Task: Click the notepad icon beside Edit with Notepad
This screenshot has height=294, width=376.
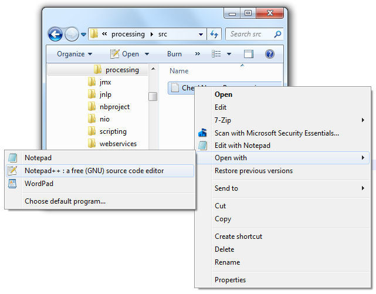Action: 202,146
